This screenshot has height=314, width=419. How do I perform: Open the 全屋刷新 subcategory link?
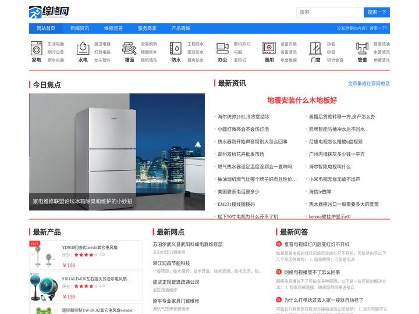tap(149, 44)
